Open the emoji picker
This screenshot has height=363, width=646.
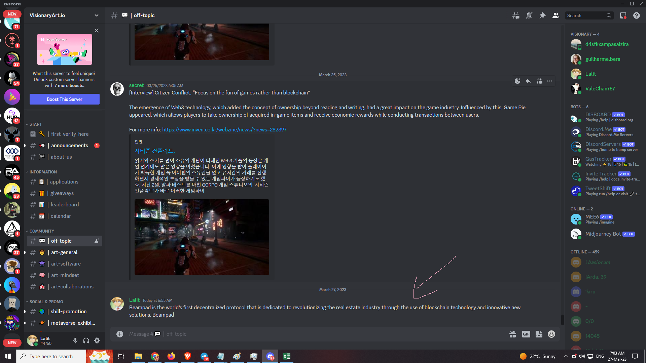(x=551, y=334)
